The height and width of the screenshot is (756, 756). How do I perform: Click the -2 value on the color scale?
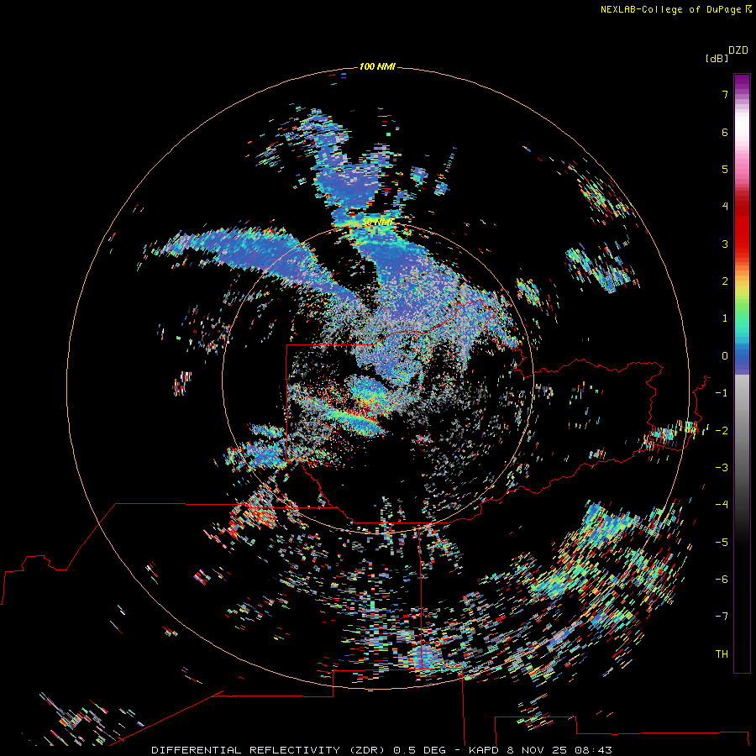click(x=722, y=430)
